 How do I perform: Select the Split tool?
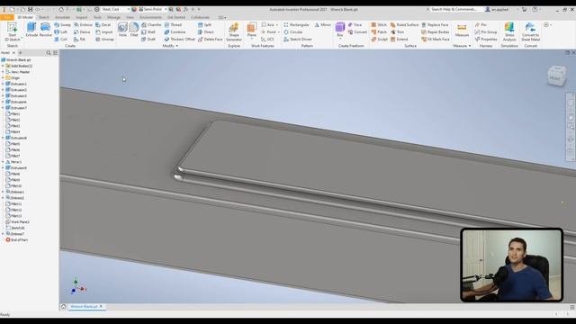click(x=204, y=25)
